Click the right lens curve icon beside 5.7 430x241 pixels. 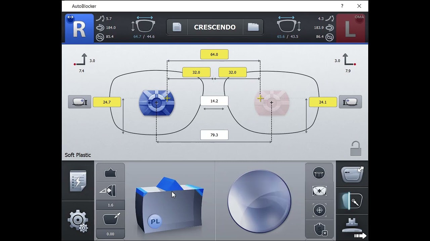point(100,19)
